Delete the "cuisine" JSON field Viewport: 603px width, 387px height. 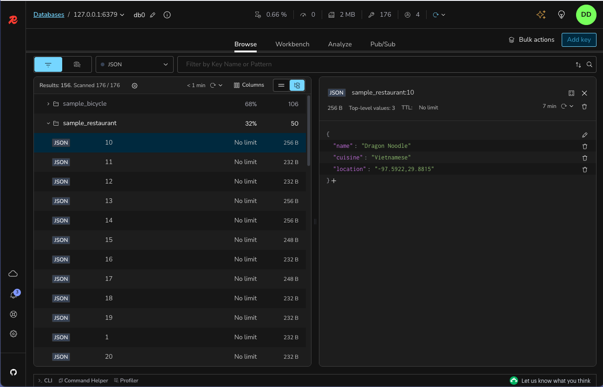pos(584,158)
